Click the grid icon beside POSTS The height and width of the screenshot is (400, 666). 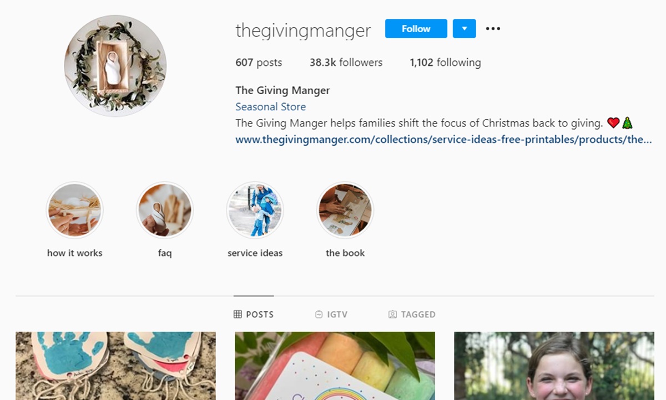238,314
